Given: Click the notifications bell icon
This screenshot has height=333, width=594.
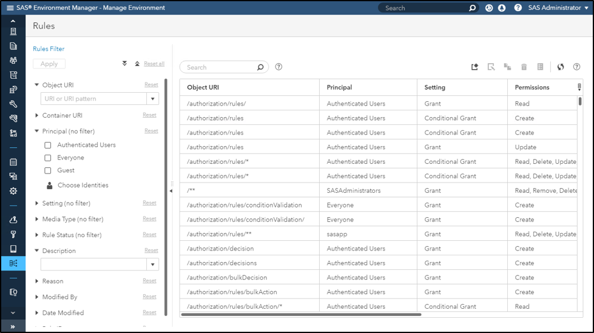Looking at the screenshot, I should click(x=502, y=8).
